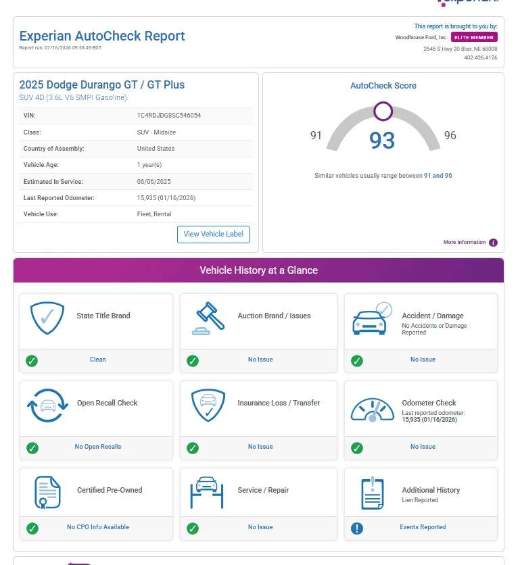This screenshot has width=520, height=565.
Task: Click the Odometer Check gauge icon
Action: 373,410
